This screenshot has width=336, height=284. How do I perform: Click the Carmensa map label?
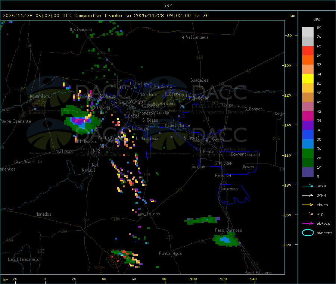click(x=228, y=189)
